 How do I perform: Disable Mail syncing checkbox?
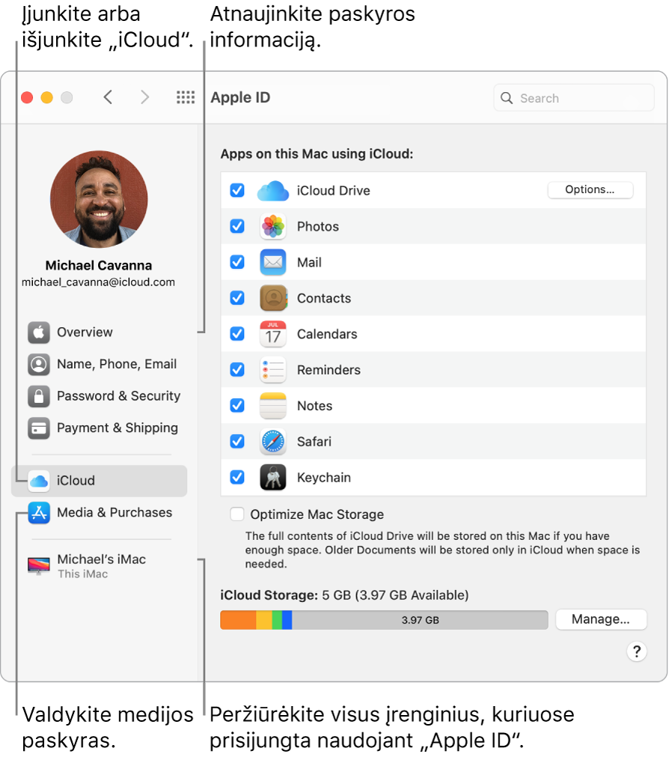pyautogui.click(x=237, y=261)
